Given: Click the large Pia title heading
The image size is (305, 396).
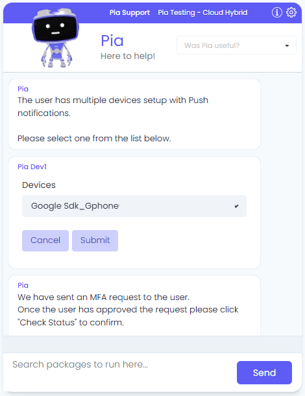Looking at the screenshot, I should (112, 40).
